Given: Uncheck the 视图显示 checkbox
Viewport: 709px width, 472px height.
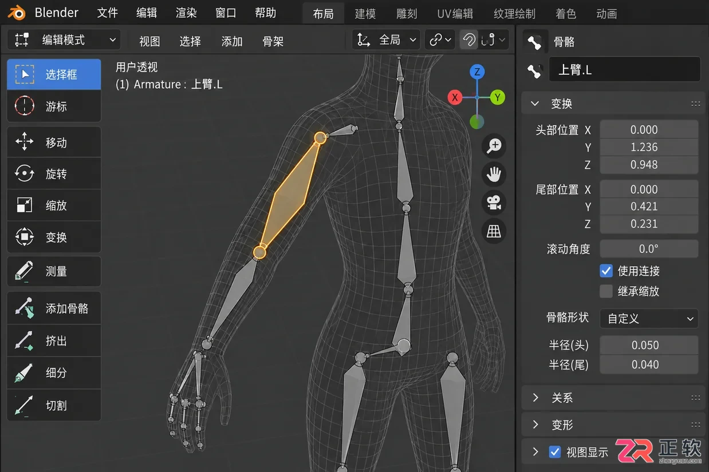Looking at the screenshot, I should (x=554, y=452).
